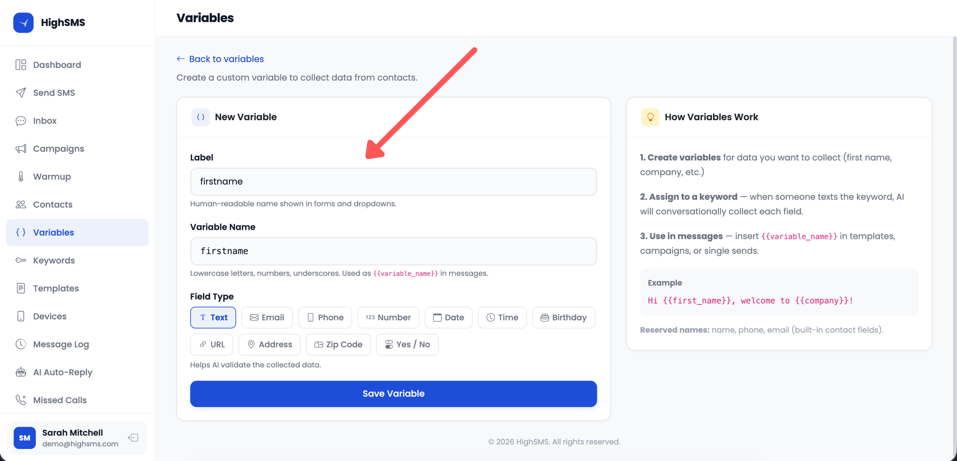This screenshot has width=957, height=461.
Task: Go to Templates in the sidebar
Action: [56, 288]
